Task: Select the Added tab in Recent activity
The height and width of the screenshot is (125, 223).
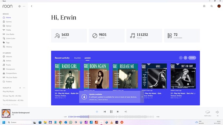Action: pyautogui.click(x=88, y=58)
